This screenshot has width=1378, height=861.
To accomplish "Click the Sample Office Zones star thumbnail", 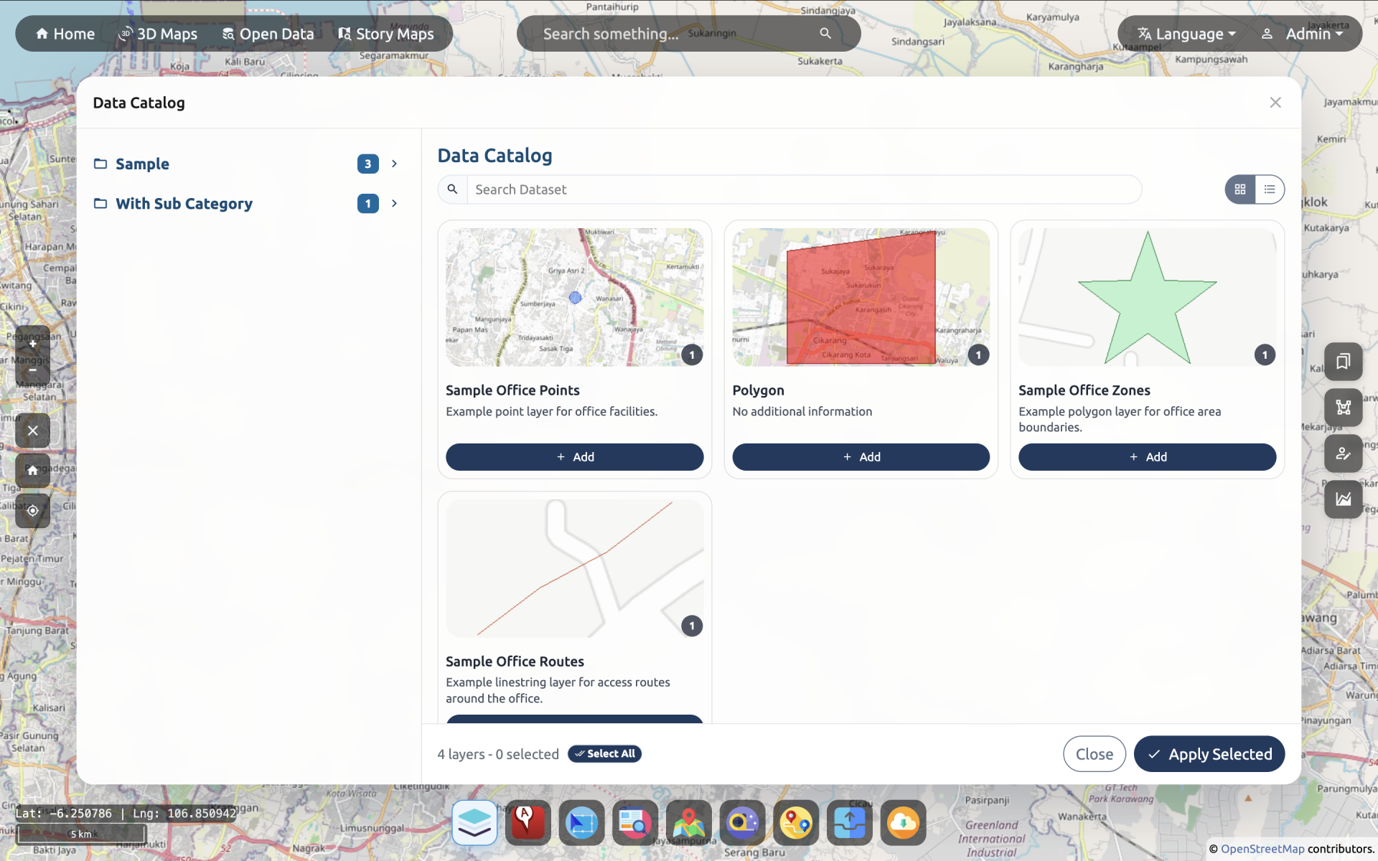I will pyautogui.click(x=1147, y=297).
